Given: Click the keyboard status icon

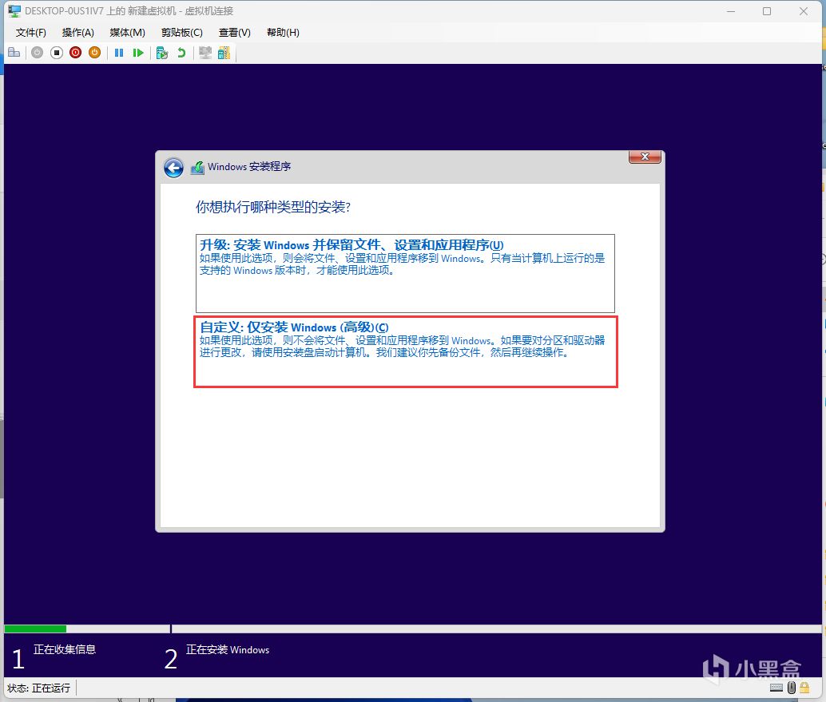Looking at the screenshot, I should (x=776, y=688).
